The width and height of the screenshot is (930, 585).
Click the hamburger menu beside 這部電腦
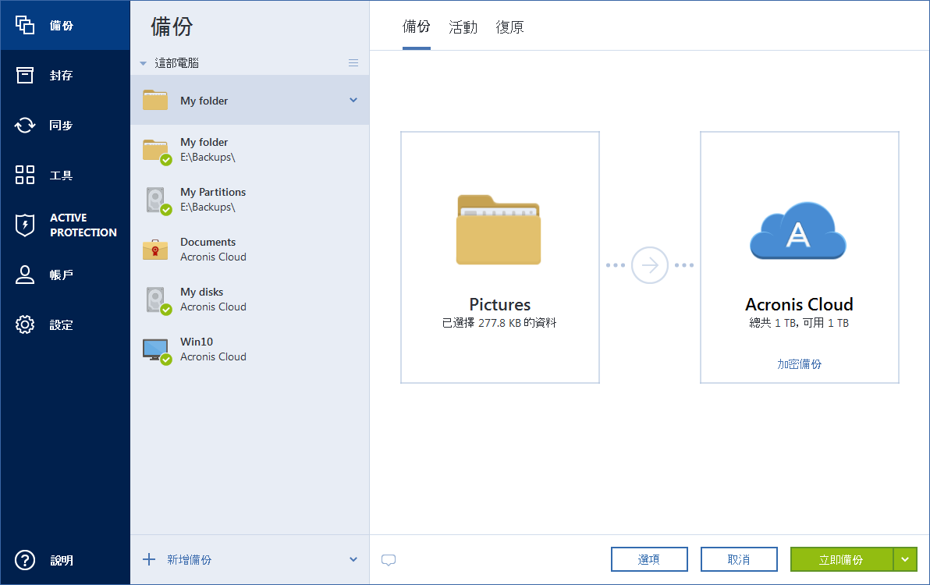(353, 63)
